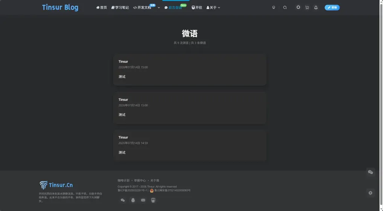The height and width of the screenshot is (211, 383).
Task: Open the Tinsur.Cn footer logo
Action: point(56,185)
